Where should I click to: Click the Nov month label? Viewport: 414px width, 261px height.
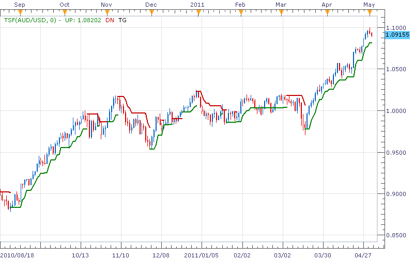pyautogui.click(x=106, y=5)
